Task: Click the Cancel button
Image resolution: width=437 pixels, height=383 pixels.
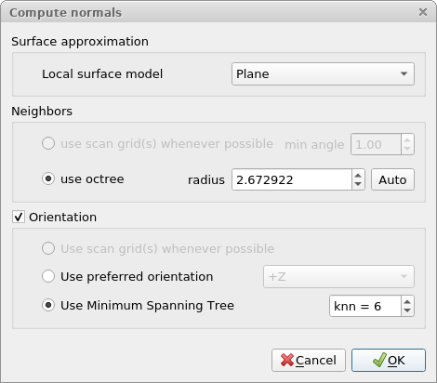Action: tap(309, 360)
